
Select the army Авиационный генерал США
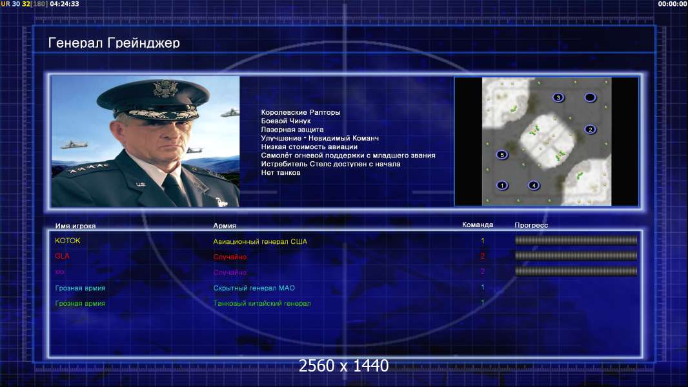point(260,241)
